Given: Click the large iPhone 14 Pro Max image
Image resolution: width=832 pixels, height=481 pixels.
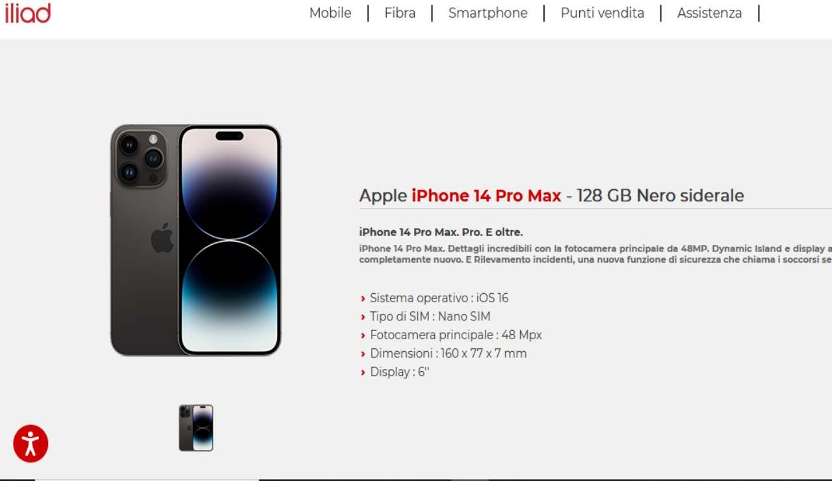Looking at the screenshot, I should click(x=196, y=240).
